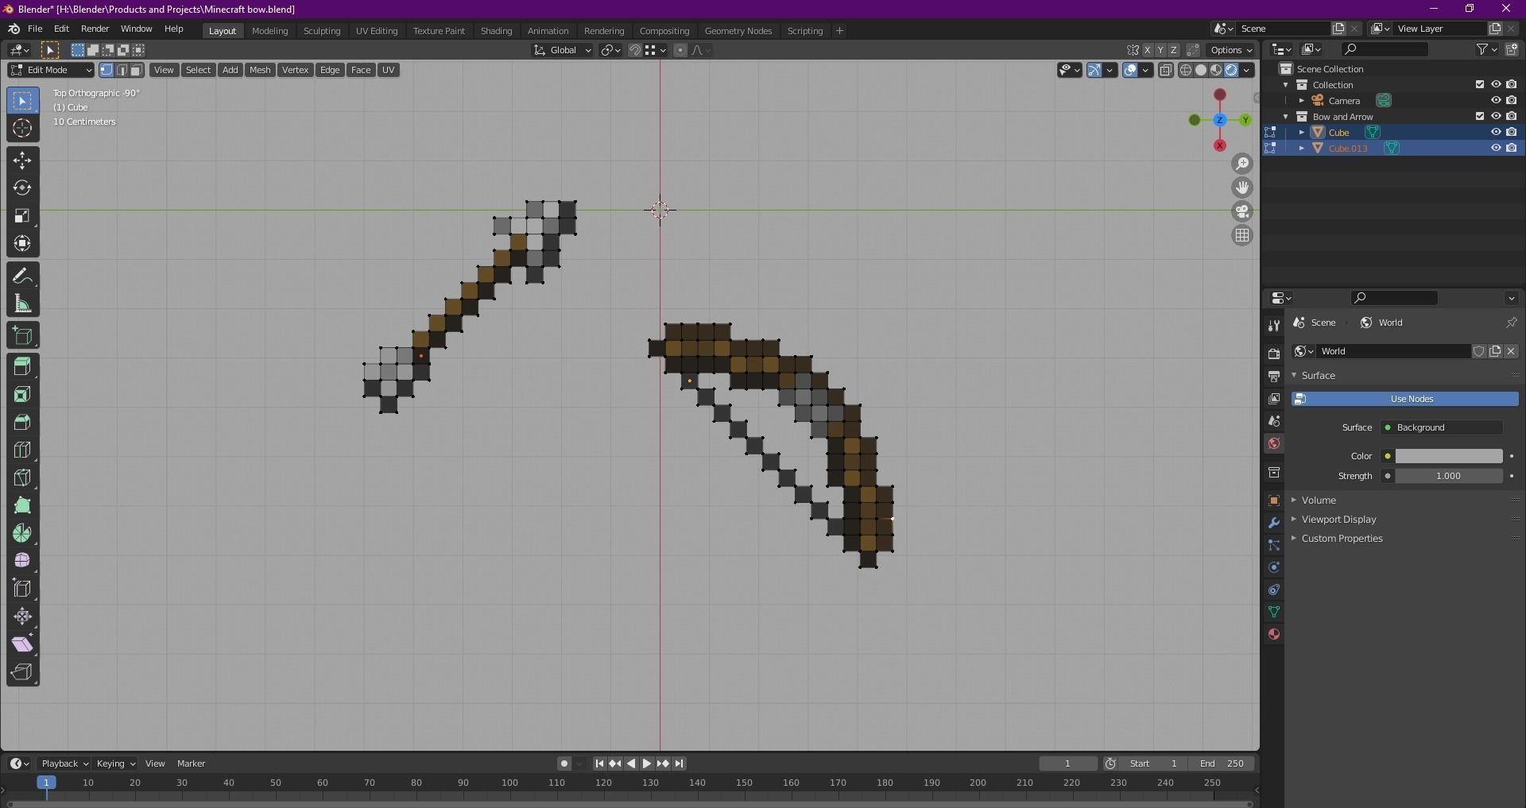Select the Poly Build tool
1526x808 pixels.
tap(22, 506)
